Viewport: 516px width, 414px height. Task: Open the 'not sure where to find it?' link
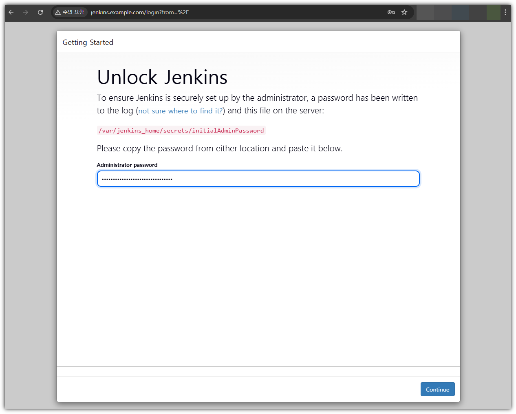pos(181,111)
